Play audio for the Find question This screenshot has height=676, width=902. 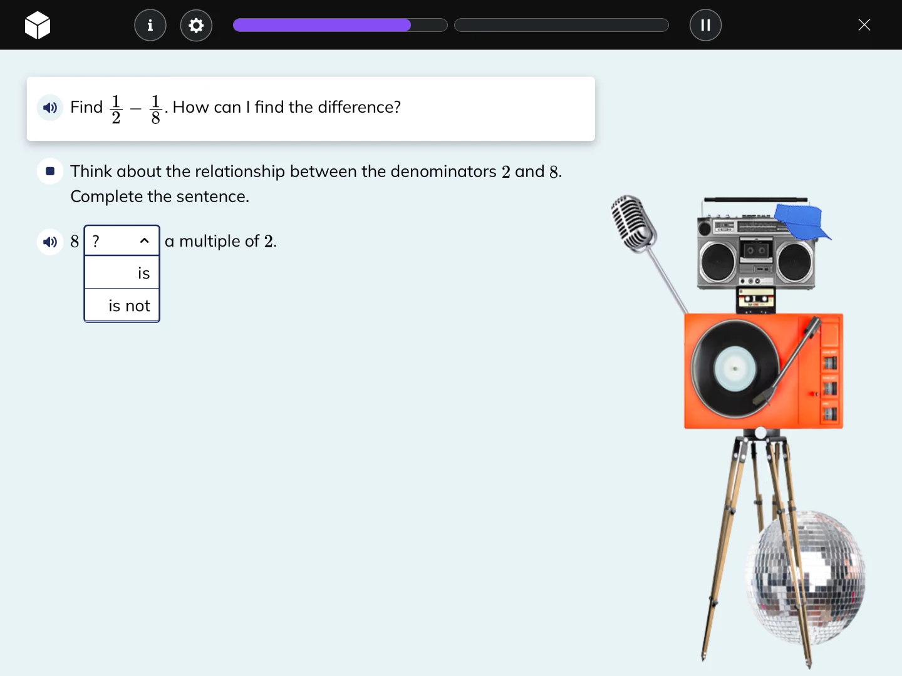point(50,108)
